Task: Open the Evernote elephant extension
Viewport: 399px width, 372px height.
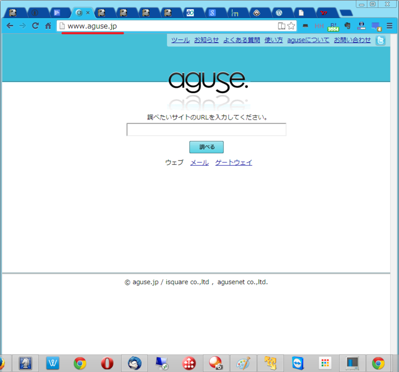Action: coord(347,26)
